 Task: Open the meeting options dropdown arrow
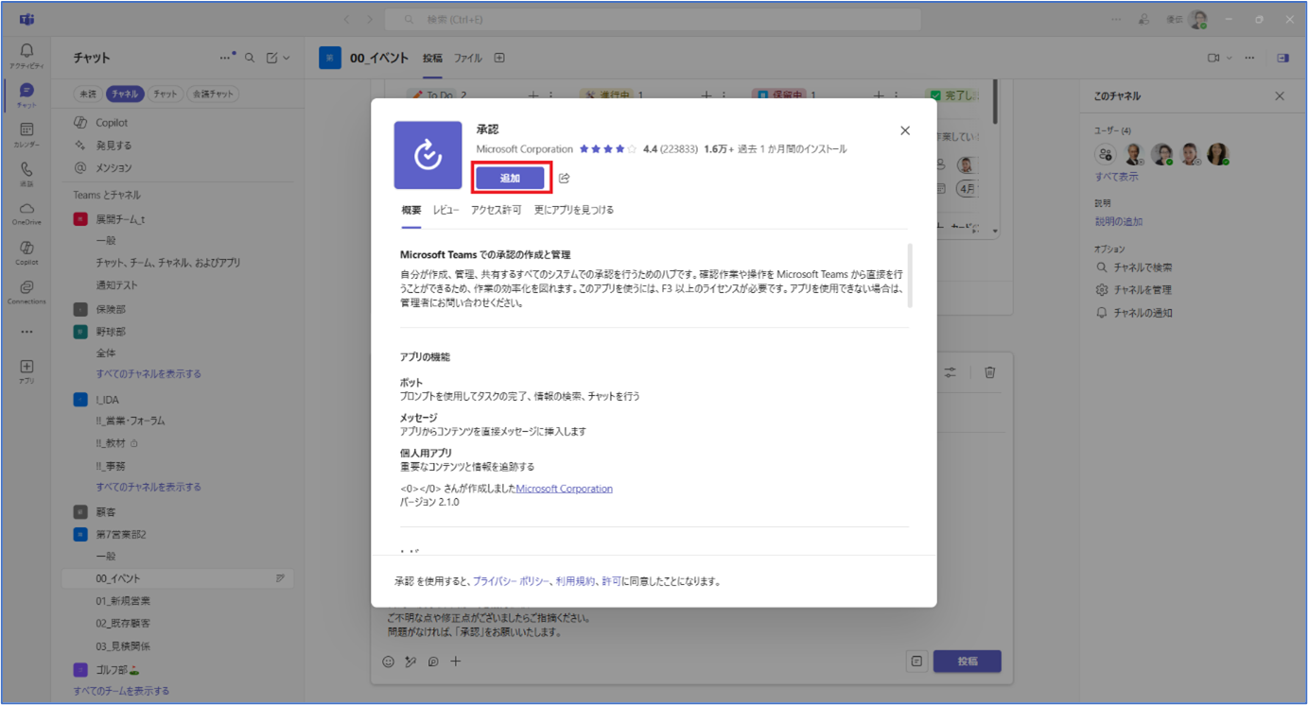click(x=1230, y=58)
